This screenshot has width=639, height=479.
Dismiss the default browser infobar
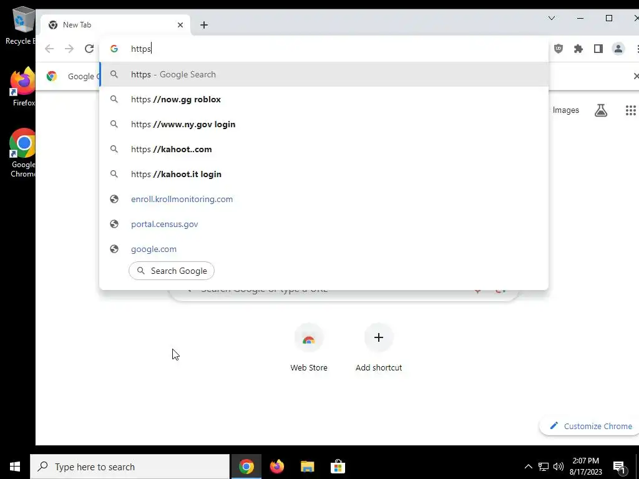coord(635,76)
